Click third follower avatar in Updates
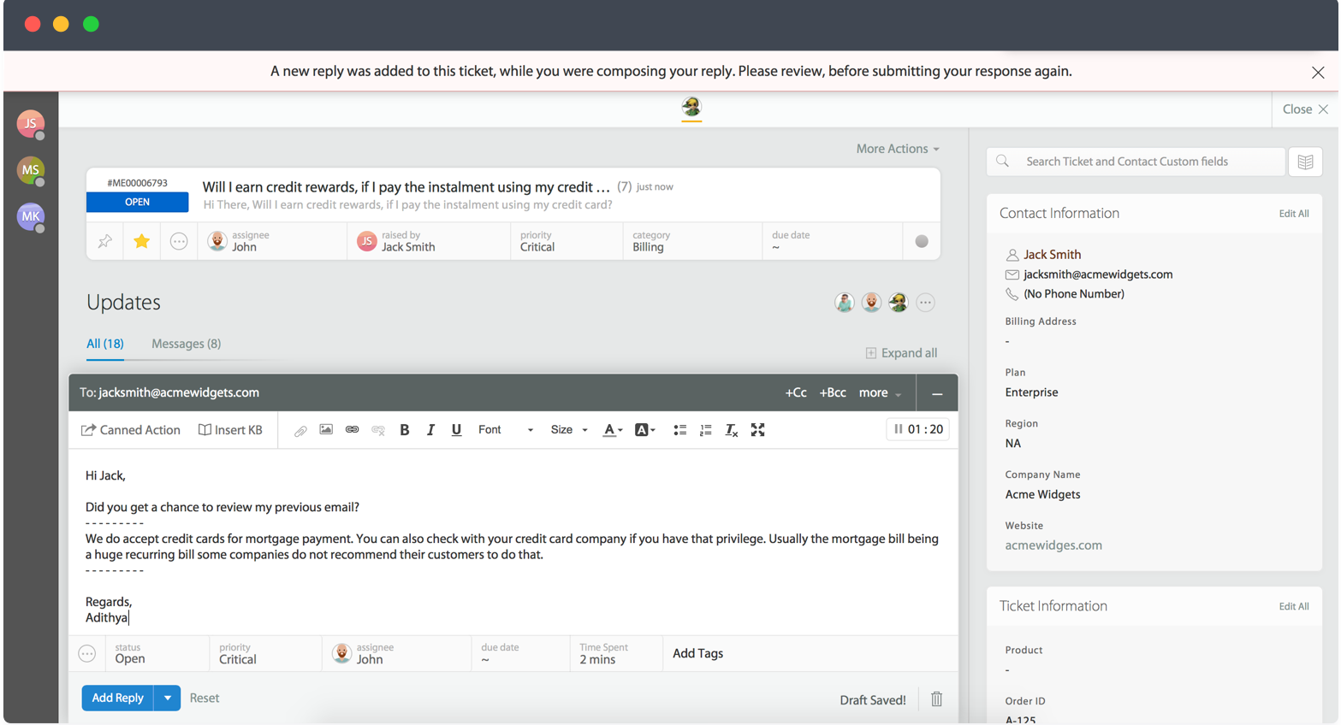Image resolution: width=1341 pixels, height=725 pixels. coord(898,302)
